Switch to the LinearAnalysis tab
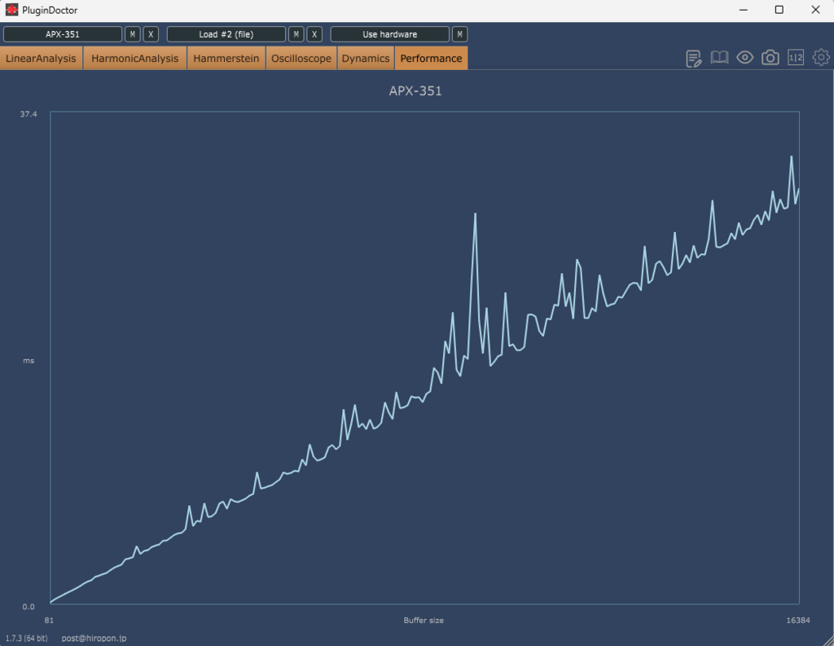 click(x=41, y=58)
